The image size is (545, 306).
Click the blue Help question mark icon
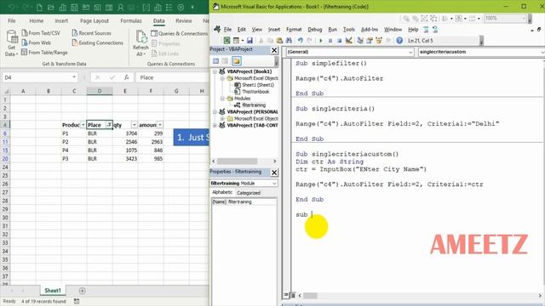399,41
